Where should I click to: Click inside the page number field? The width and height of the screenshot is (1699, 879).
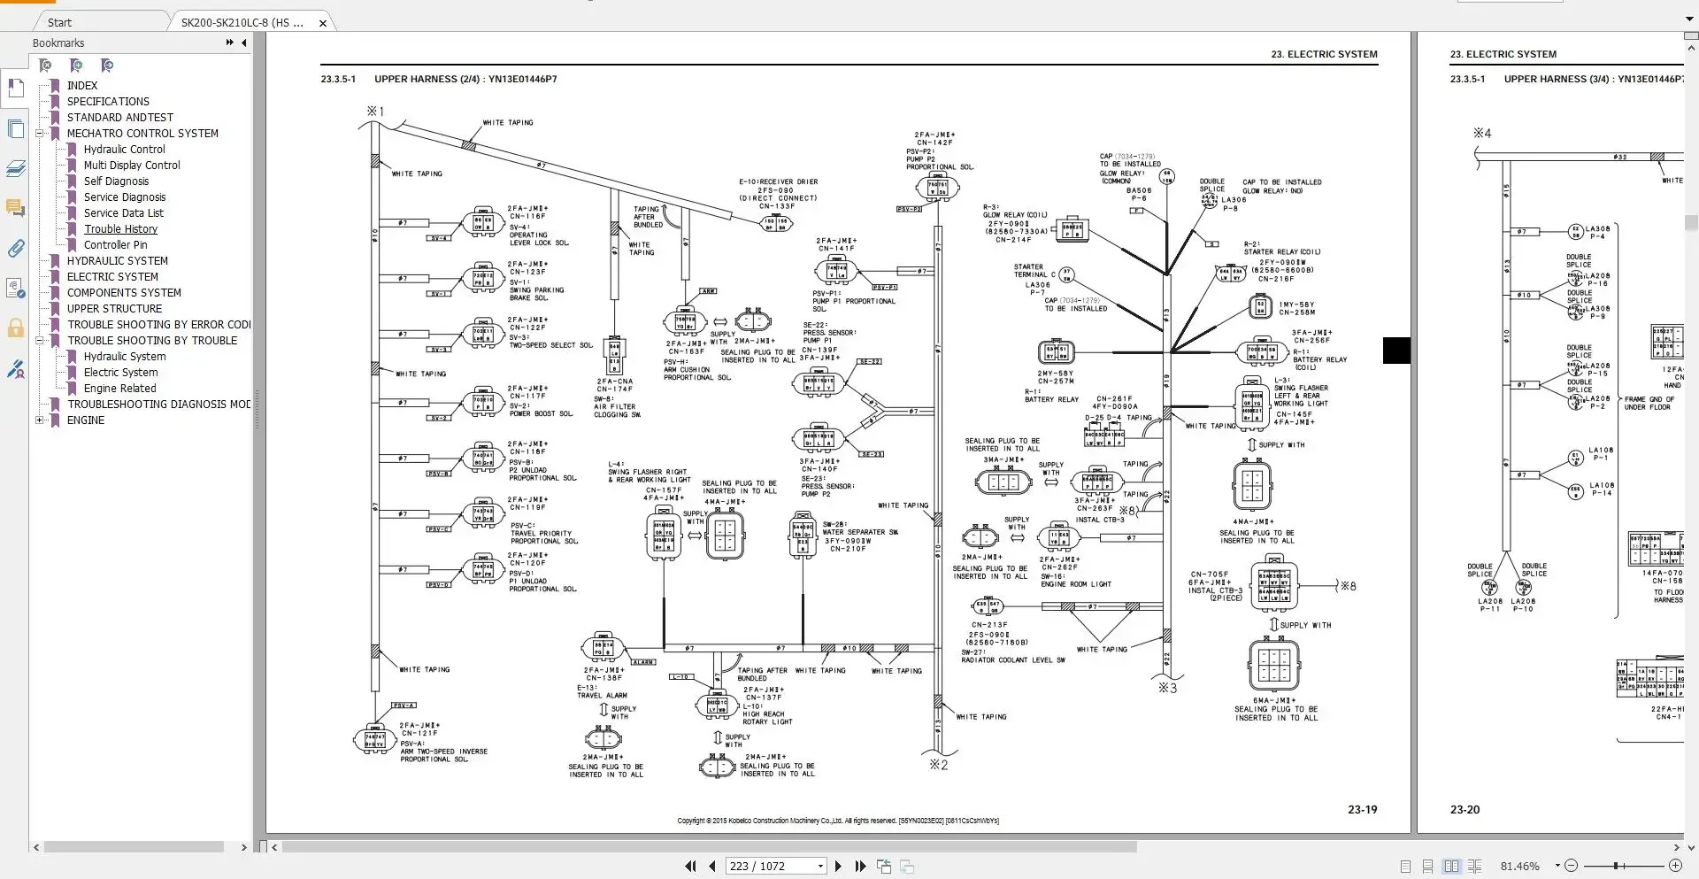pyautogui.click(x=768, y=866)
